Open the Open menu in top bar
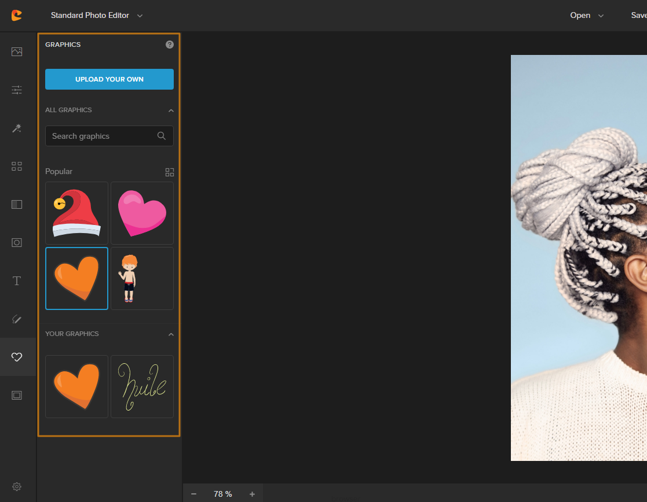The height and width of the screenshot is (502, 647). (586, 16)
